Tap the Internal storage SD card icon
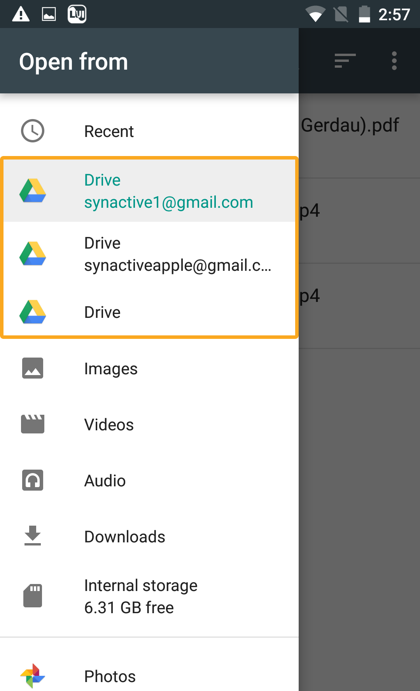Viewport: 420px width, 691px height. [x=33, y=596]
